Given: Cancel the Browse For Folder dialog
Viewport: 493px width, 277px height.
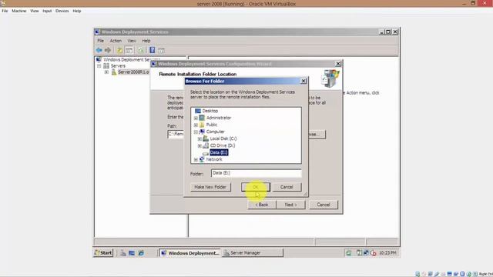Looking at the screenshot, I should [287, 187].
